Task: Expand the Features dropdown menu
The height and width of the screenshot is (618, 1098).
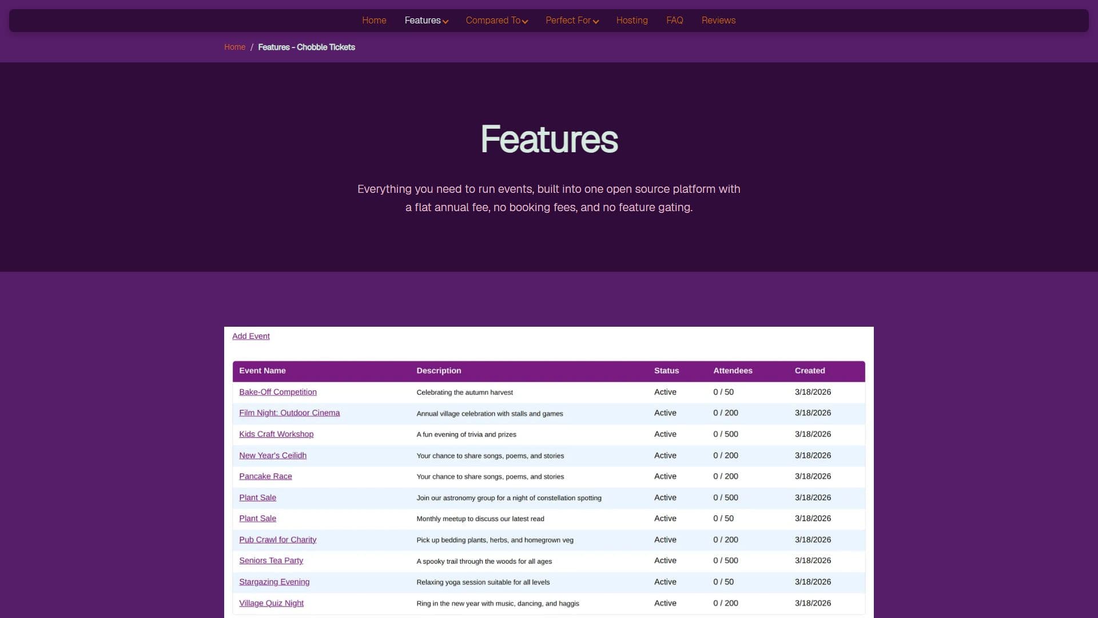Action: [x=426, y=20]
